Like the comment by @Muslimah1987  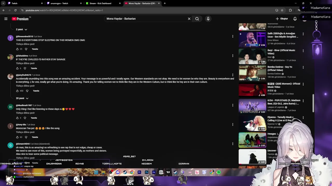click(17, 118)
